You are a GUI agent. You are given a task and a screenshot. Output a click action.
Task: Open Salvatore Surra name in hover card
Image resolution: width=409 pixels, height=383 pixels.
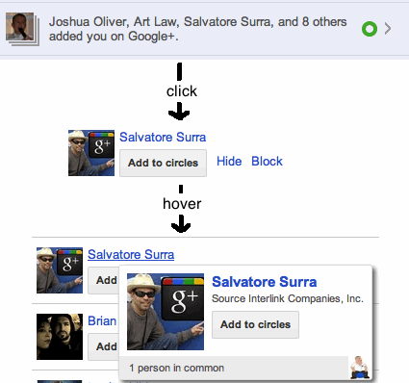point(265,282)
